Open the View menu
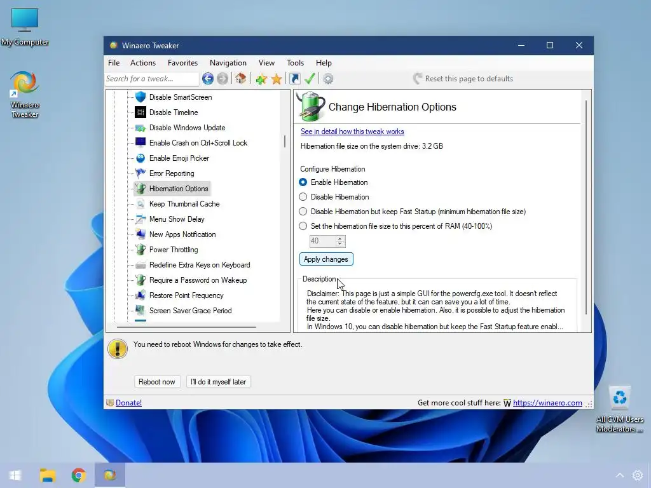This screenshot has width=651, height=488. [266, 63]
